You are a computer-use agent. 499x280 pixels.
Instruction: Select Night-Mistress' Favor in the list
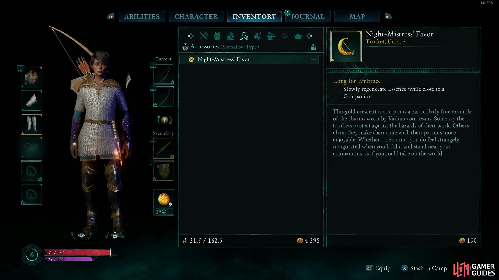tap(249, 59)
